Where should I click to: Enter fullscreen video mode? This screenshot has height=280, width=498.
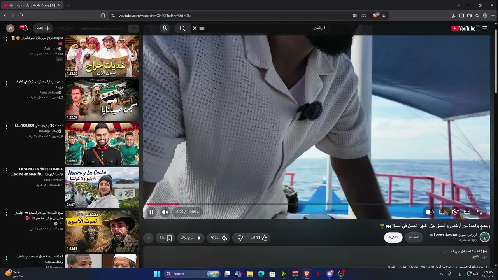click(x=480, y=212)
